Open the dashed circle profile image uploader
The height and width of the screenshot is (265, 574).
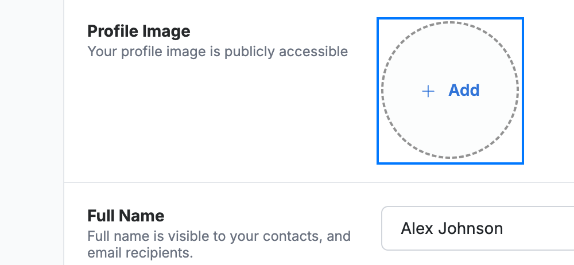pos(450,91)
